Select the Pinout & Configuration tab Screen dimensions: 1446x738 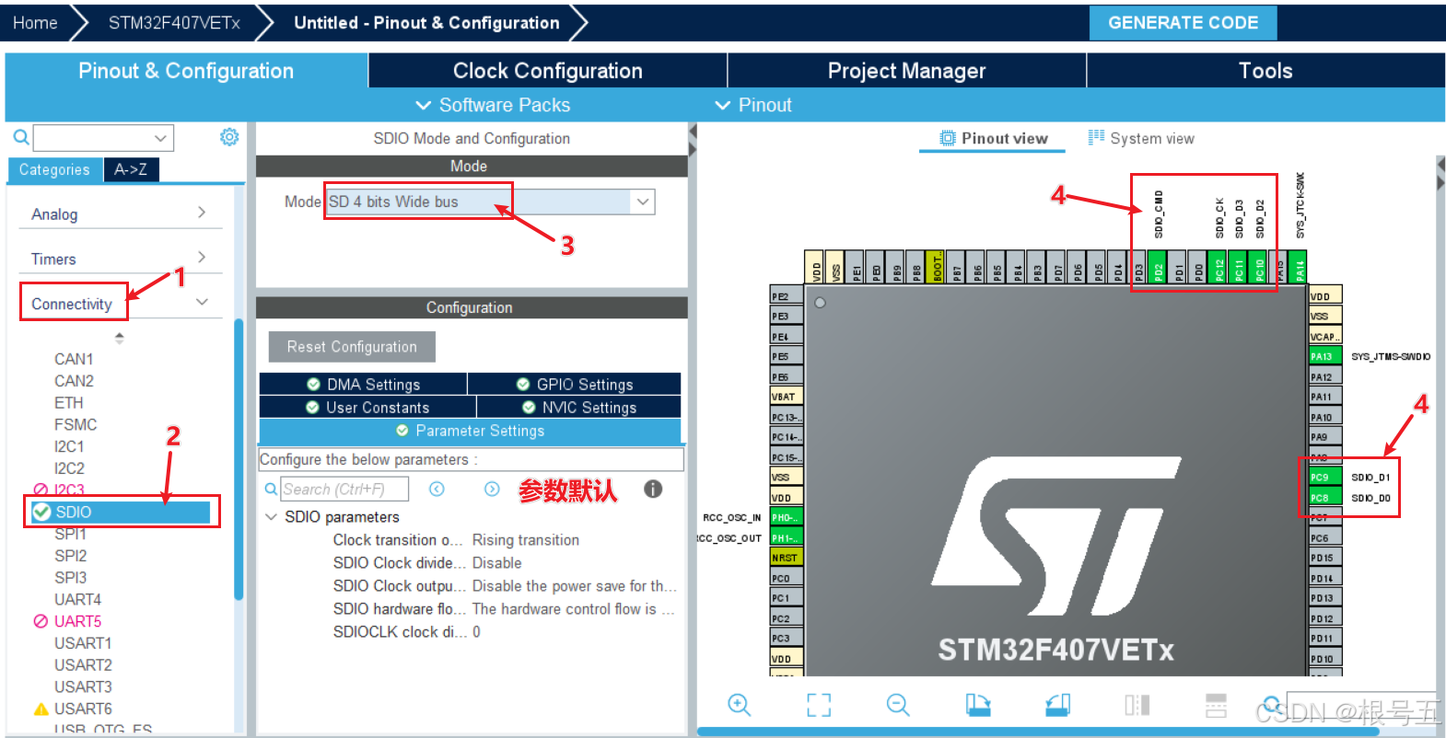pyautogui.click(x=186, y=71)
